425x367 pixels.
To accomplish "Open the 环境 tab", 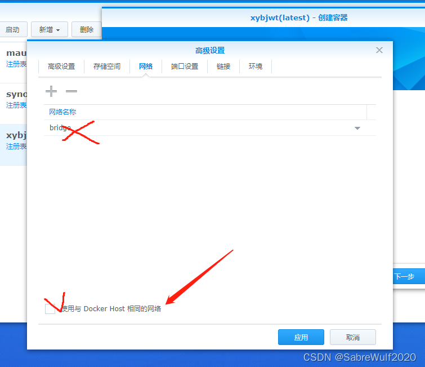I will click(256, 67).
